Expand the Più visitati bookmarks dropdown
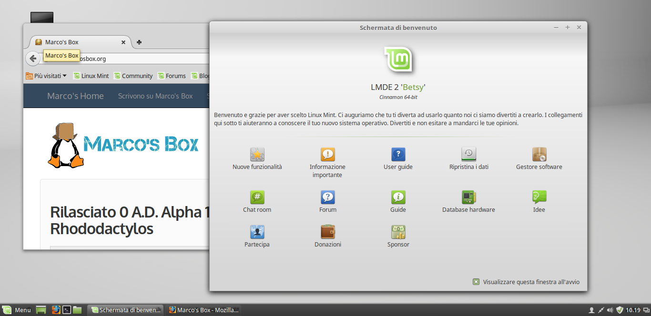Screen dimensions: 651x316 tap(46, 76)
